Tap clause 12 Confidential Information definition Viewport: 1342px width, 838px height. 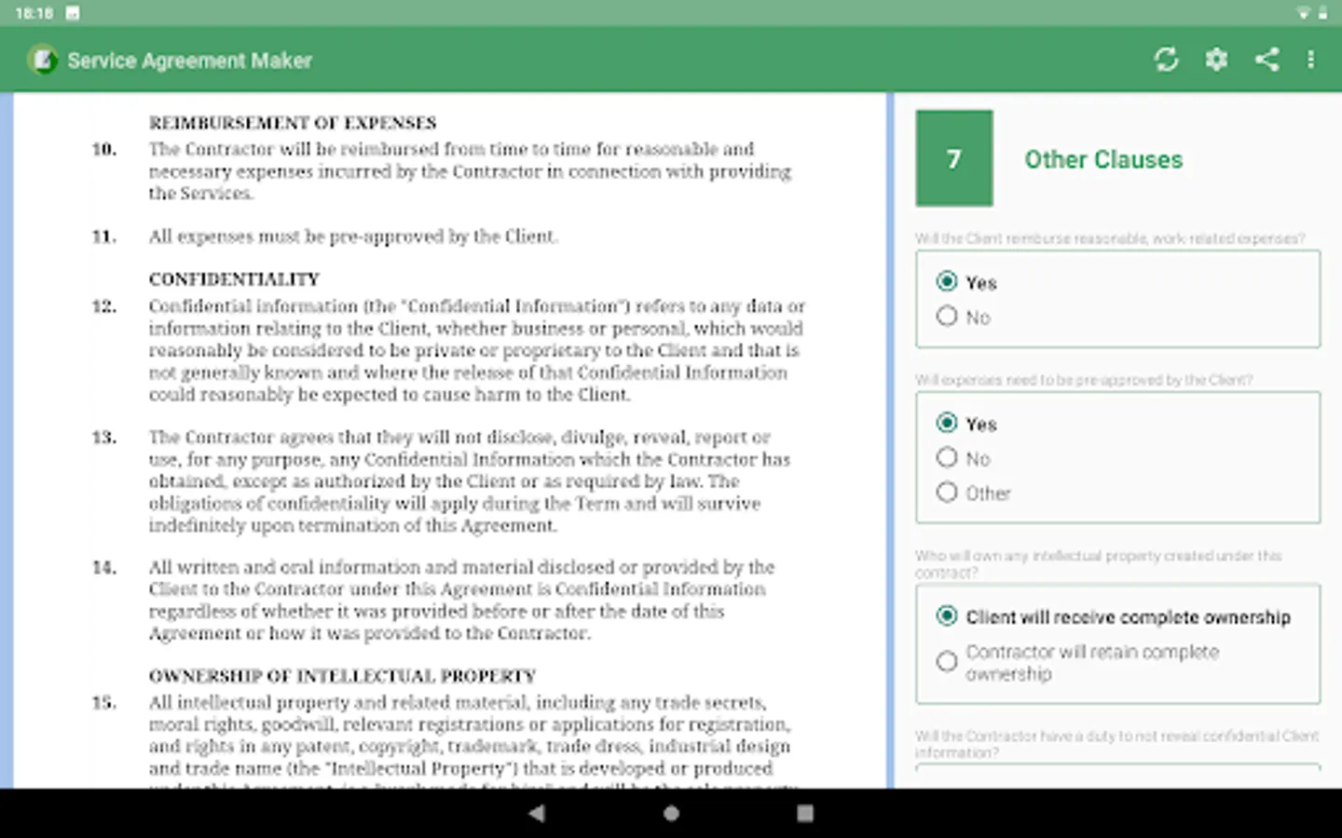click(x=476, y=350)
